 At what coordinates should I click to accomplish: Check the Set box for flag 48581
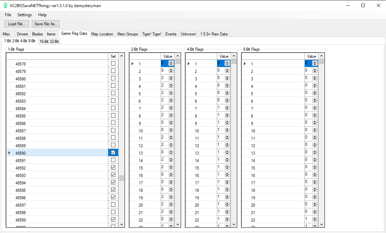(113, 86)
